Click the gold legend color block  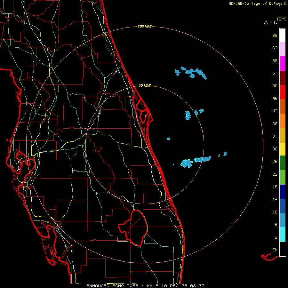(283, 135)
